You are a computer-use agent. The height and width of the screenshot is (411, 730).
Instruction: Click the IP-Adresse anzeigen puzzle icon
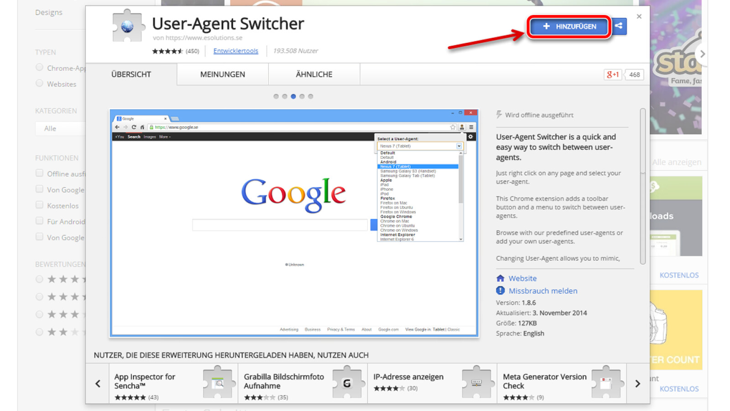coord(478,382)
